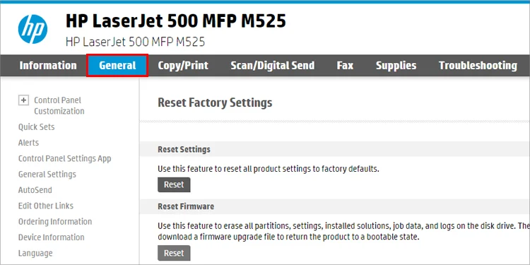Select the Language sidebar link
This screenshot has width=530, height=265.
pos(35,253)
